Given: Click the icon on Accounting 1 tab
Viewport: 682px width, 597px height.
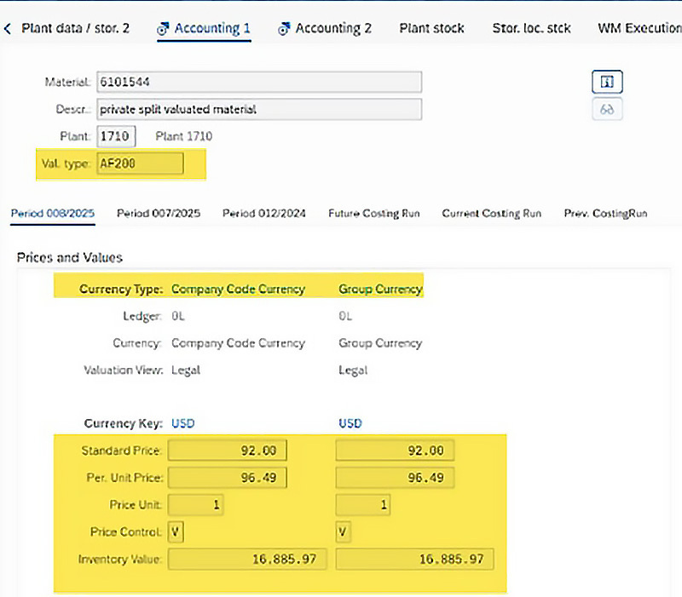Looking at the screenshot, I should [x=164, y=29].
